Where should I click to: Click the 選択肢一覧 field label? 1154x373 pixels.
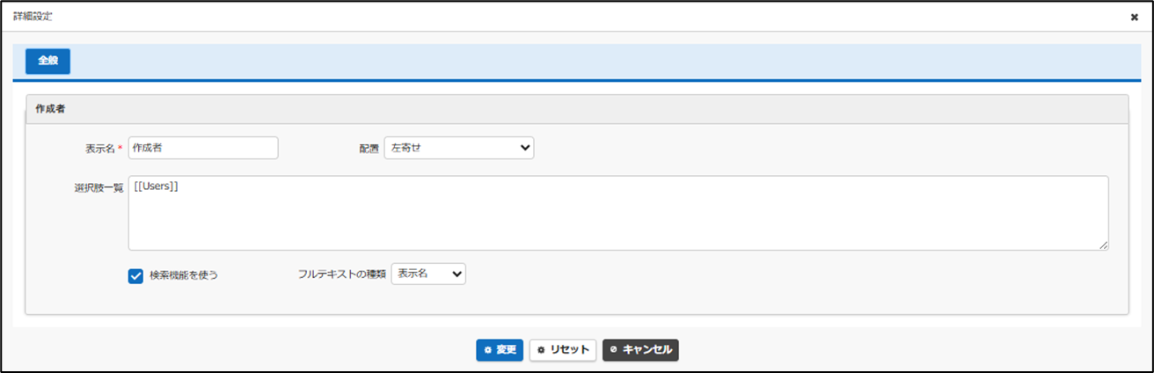[x=99, y=188]
